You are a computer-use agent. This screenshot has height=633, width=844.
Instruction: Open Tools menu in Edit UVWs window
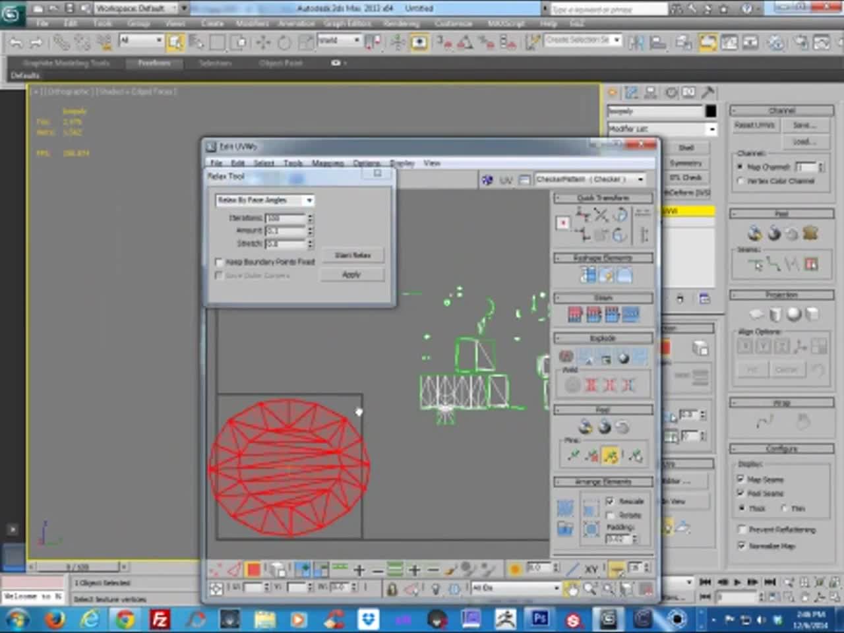(x=293, y=163)
